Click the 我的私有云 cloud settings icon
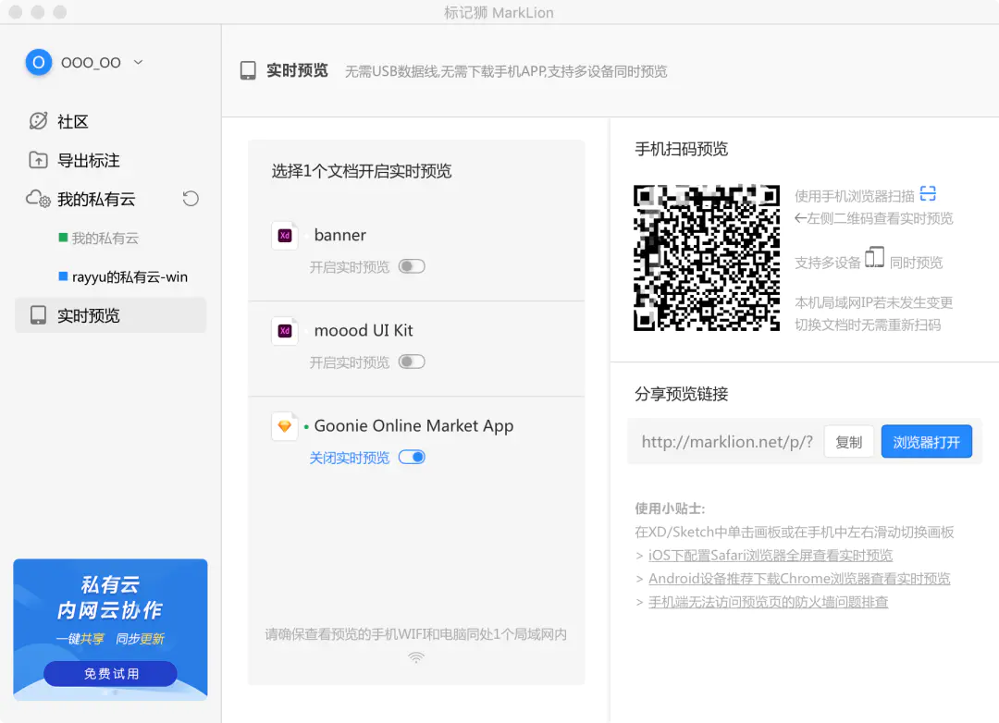The image size is (999, 723). [x=38, y=199]
